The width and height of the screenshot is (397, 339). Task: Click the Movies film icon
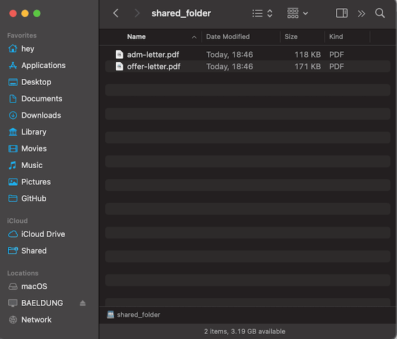13,149
